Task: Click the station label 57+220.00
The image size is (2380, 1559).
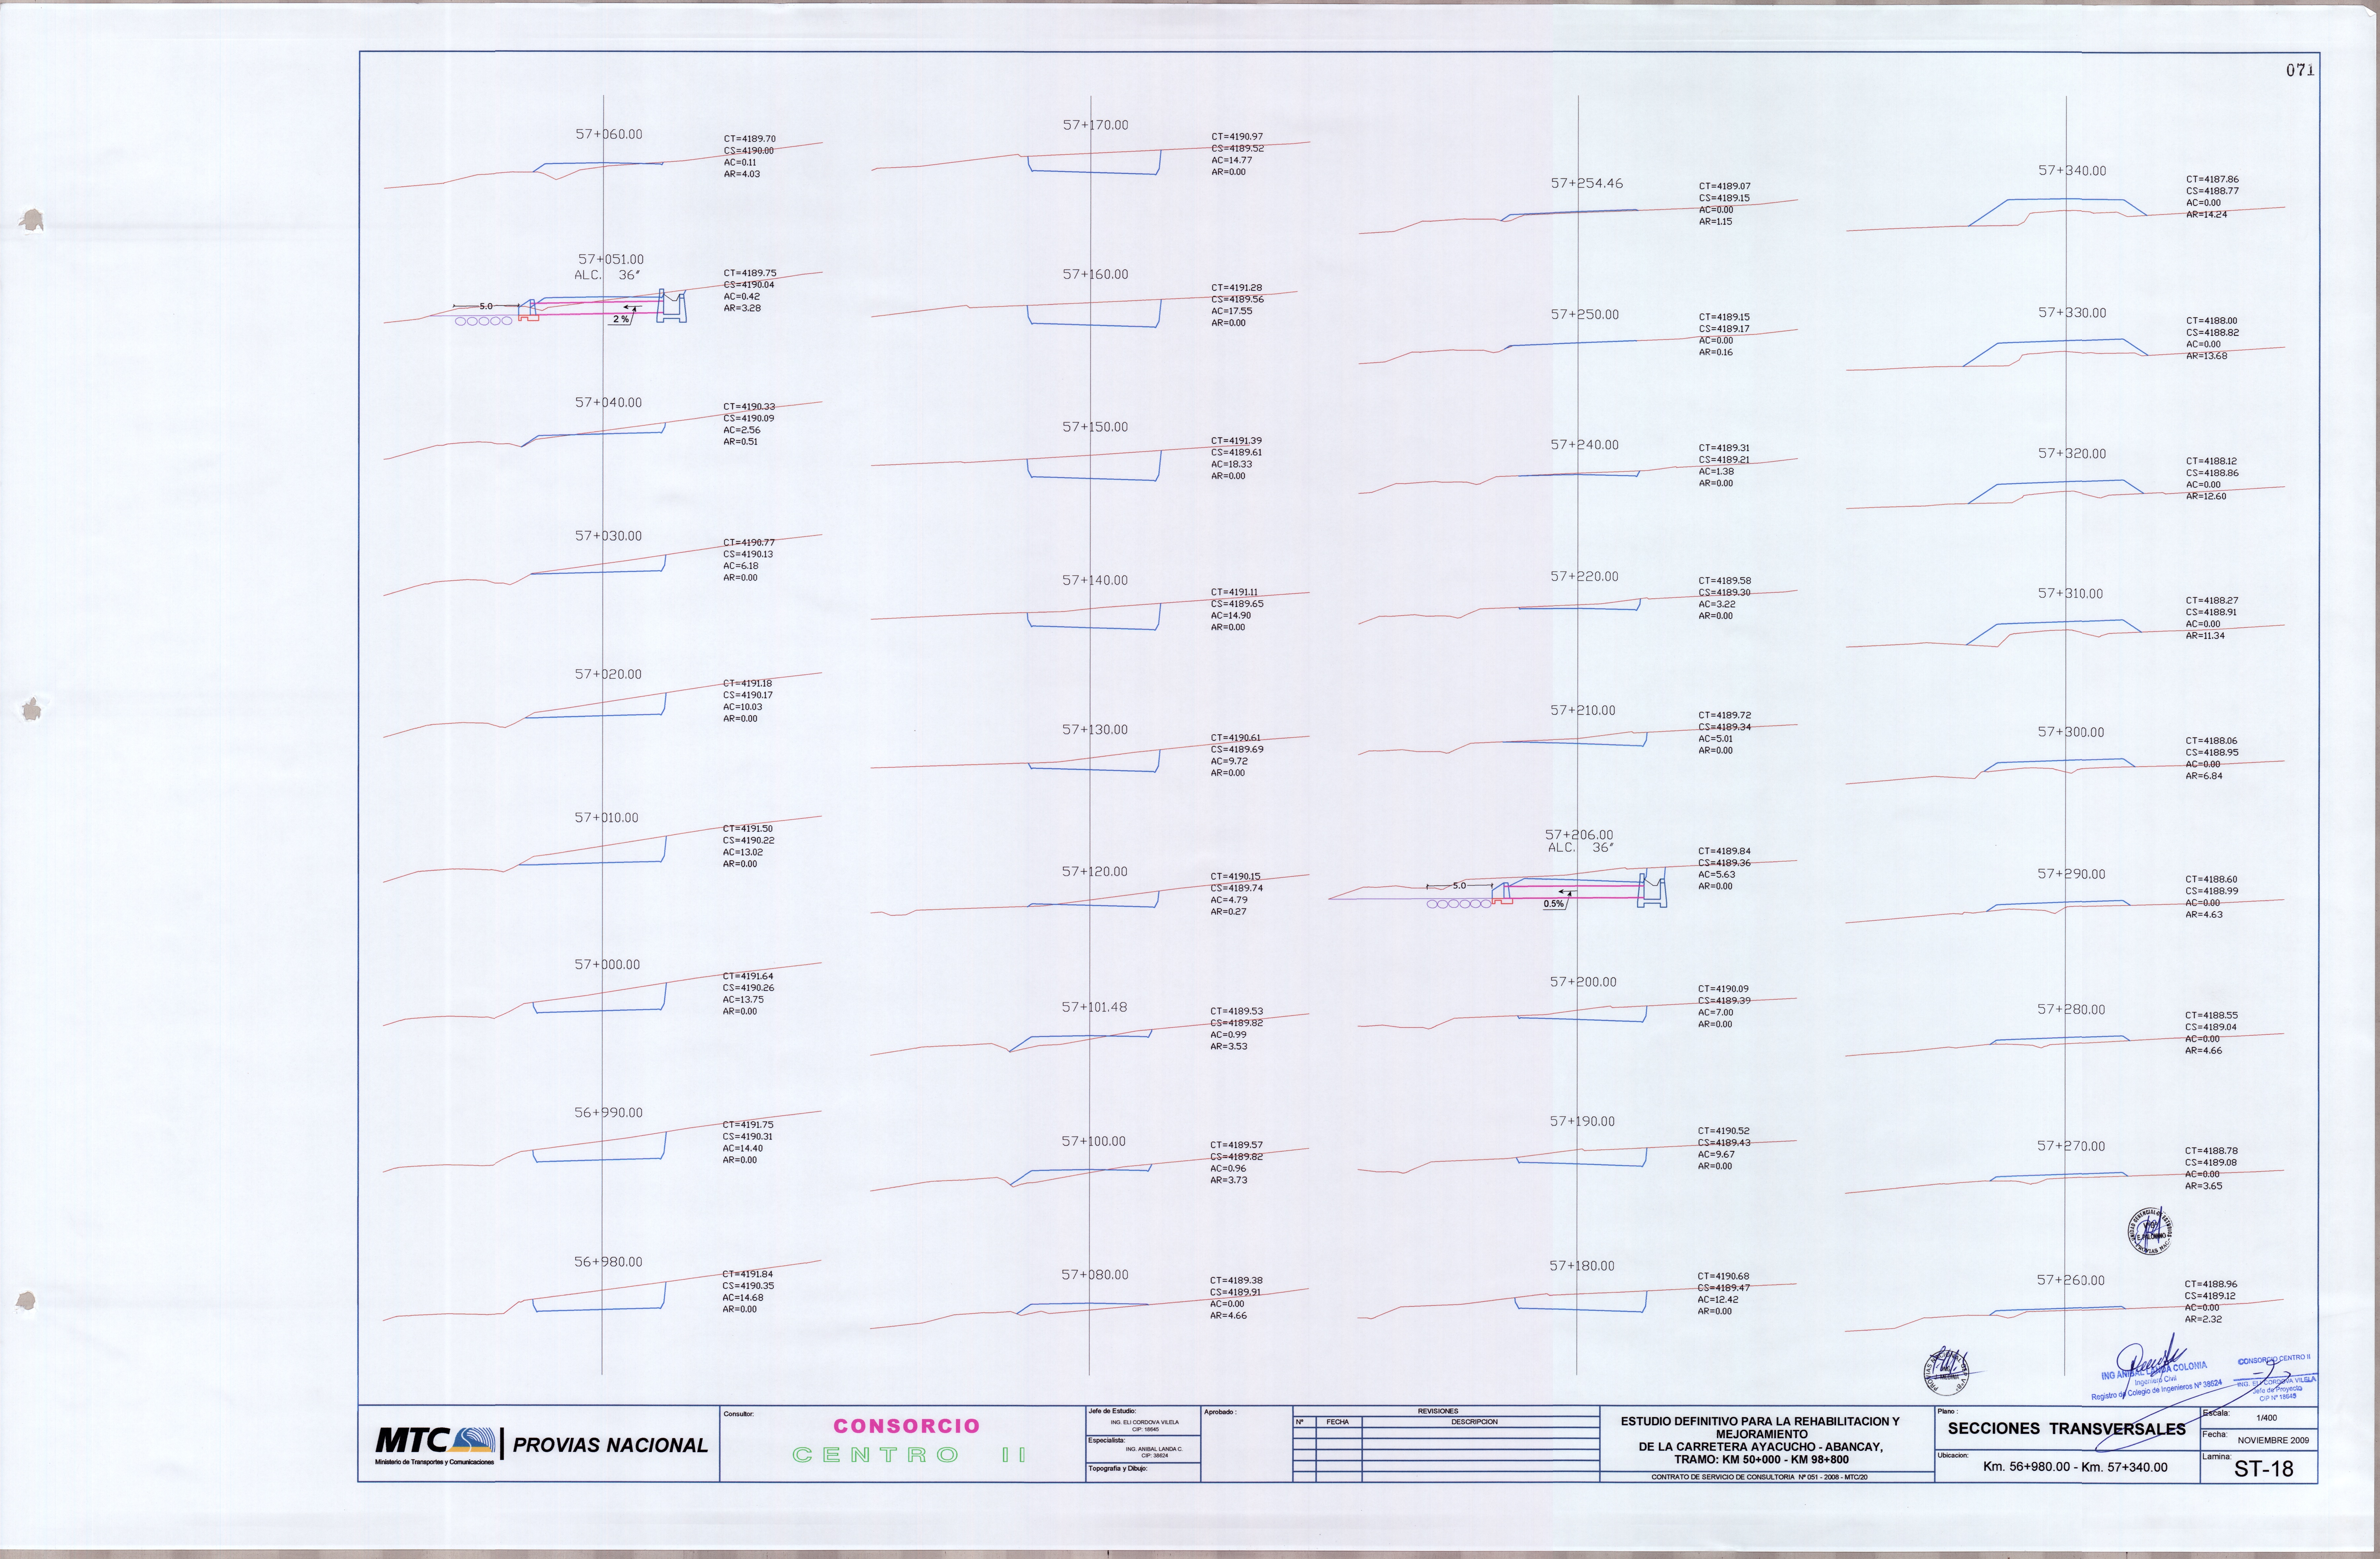Action: tap(1584, 577)
